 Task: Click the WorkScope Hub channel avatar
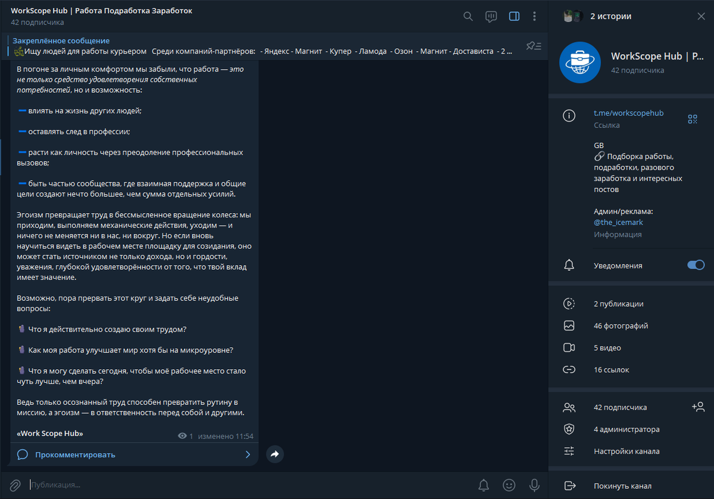tap(580, 63)
